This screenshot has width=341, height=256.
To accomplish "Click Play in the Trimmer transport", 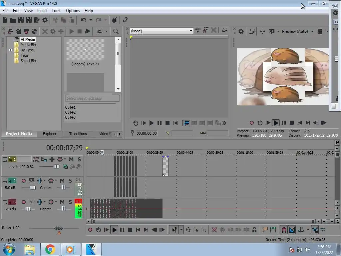I will (x=152, y=123).
